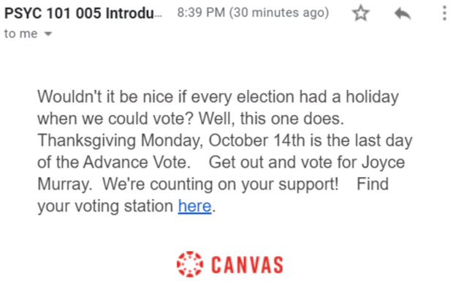Click the phrase 'Advance Vote'
The width and height of the screenshot is (456, 284).
click(x=135, y=162)
